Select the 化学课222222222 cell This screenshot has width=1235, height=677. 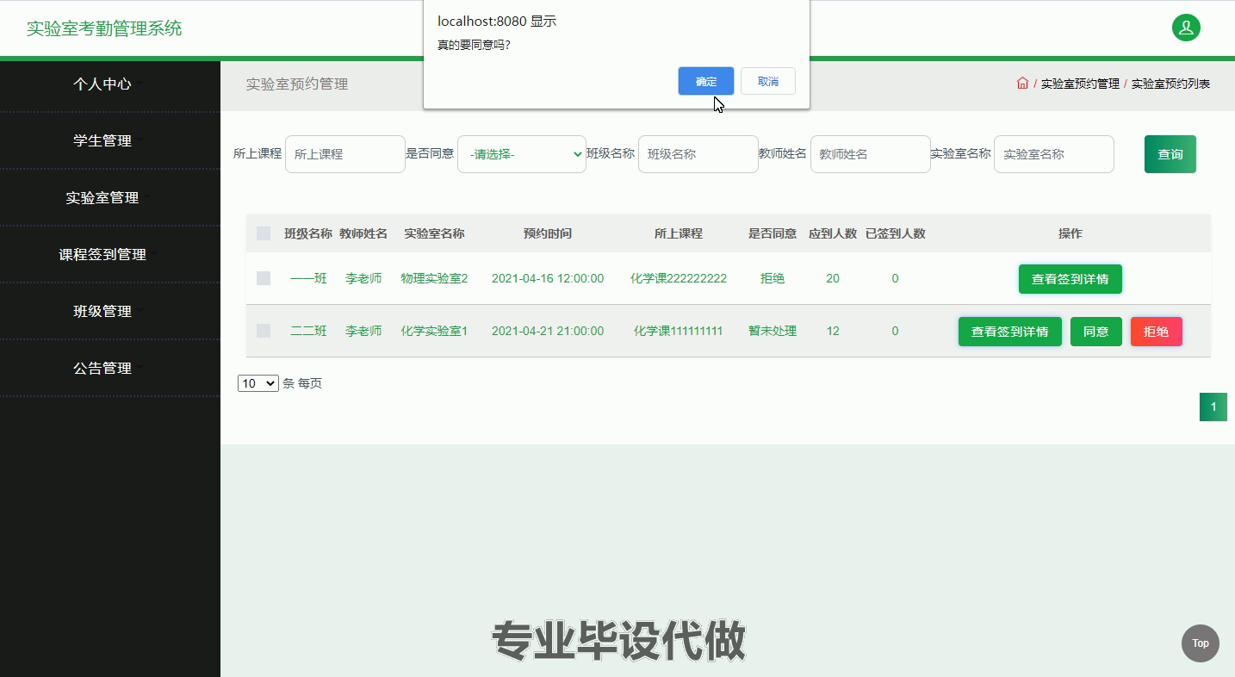679,278
